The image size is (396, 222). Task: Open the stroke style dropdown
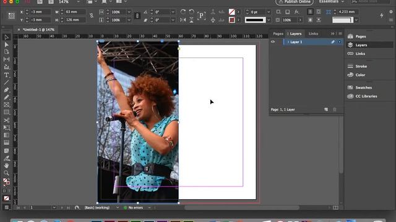pos(269,20)
